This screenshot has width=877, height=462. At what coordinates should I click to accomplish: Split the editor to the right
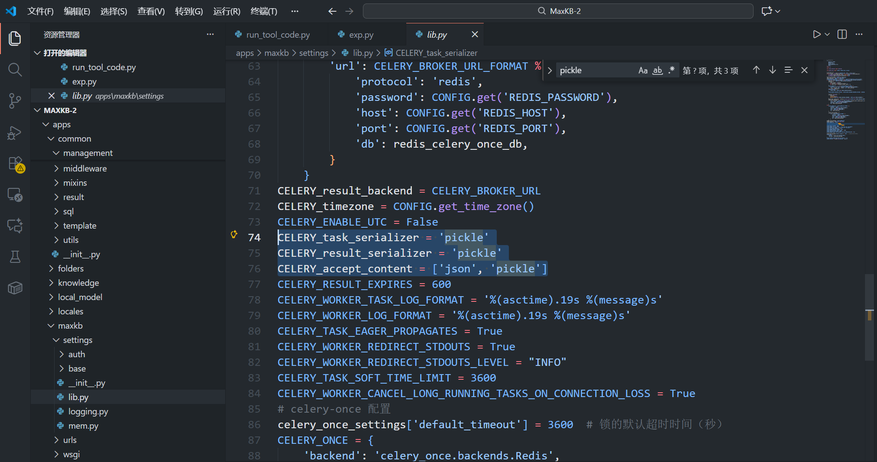[x=842, y=35]
